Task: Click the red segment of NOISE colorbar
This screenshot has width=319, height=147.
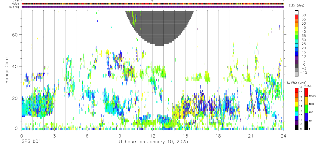Action: pos(306,92)
